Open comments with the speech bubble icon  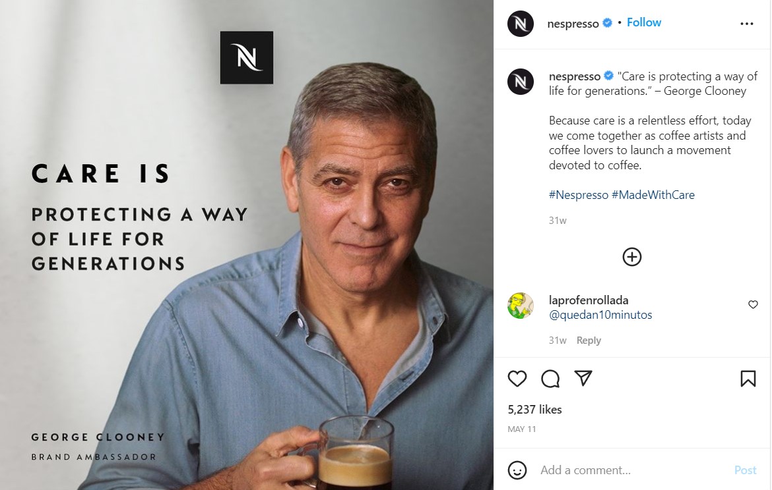click(x=550, y=379)
